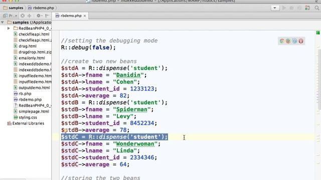Click the Run button in toolbar
This screenshot has height=180, width=321.
(x=284, y=8)
